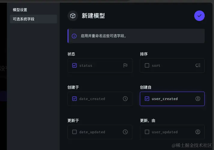
Task: Click the user_created name input
Action: (171, 99)
